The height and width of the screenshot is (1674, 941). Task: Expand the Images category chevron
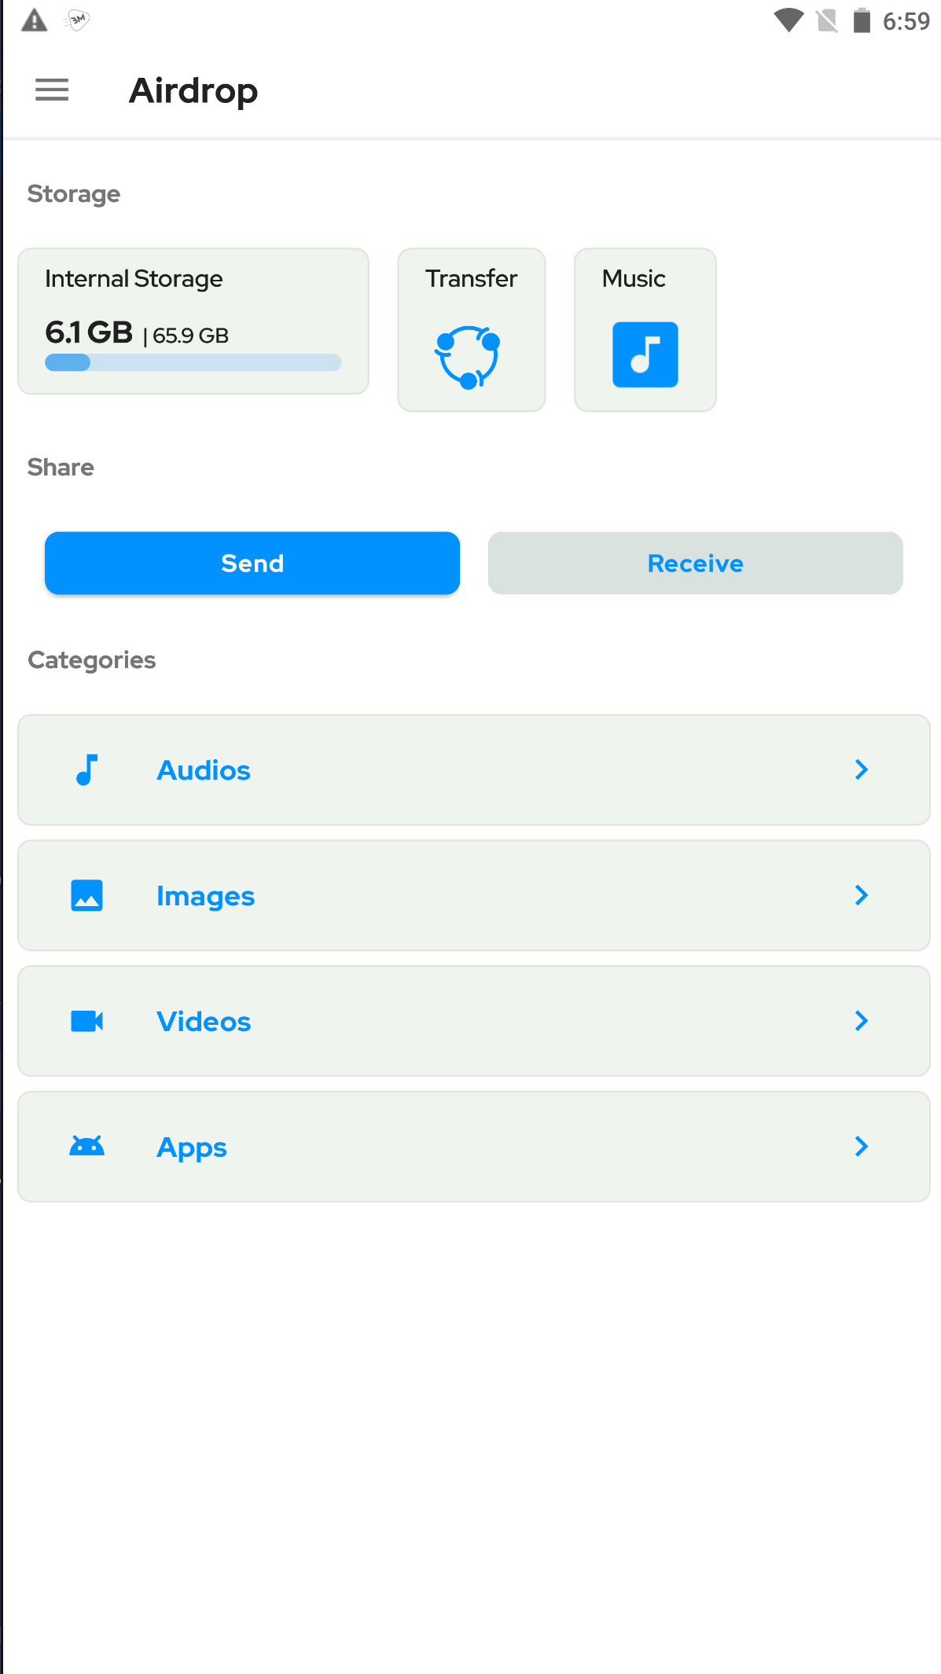tap(862, 895)
